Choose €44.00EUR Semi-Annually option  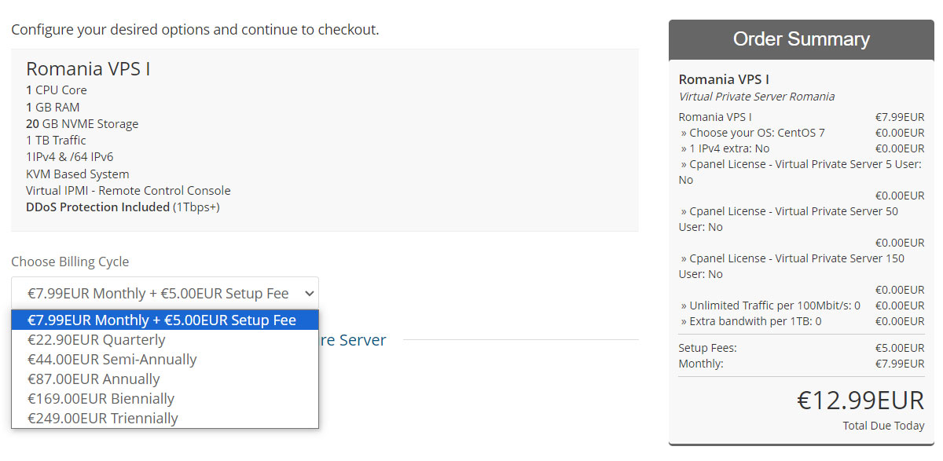tap(165, 359)
